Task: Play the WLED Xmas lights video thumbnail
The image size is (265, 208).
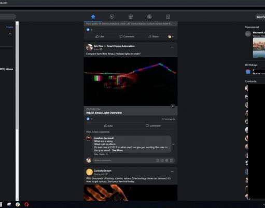Action: [131, 82]
